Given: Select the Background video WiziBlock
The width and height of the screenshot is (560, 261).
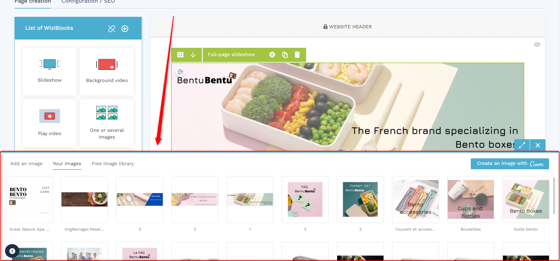Looking at the screenshot, I should coord(107,71).
